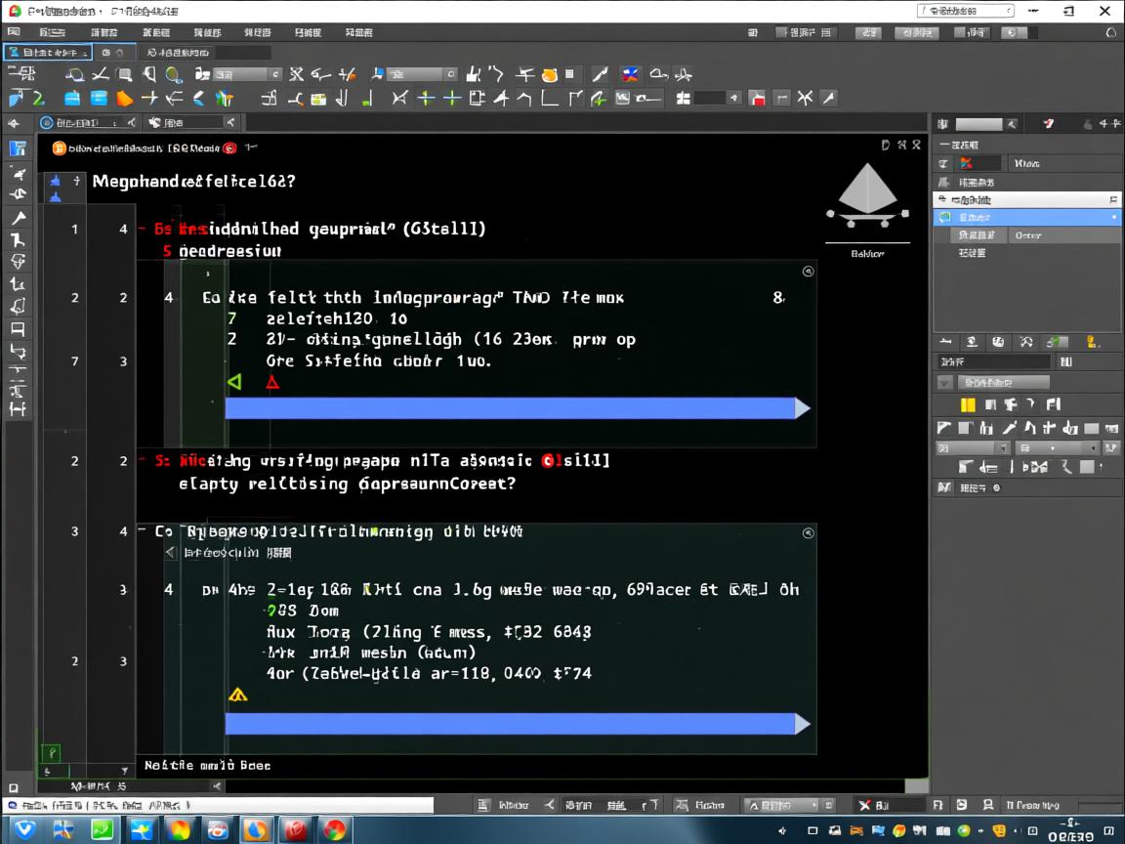Click the gray labeled button beside the expander

click(1003, 383)
